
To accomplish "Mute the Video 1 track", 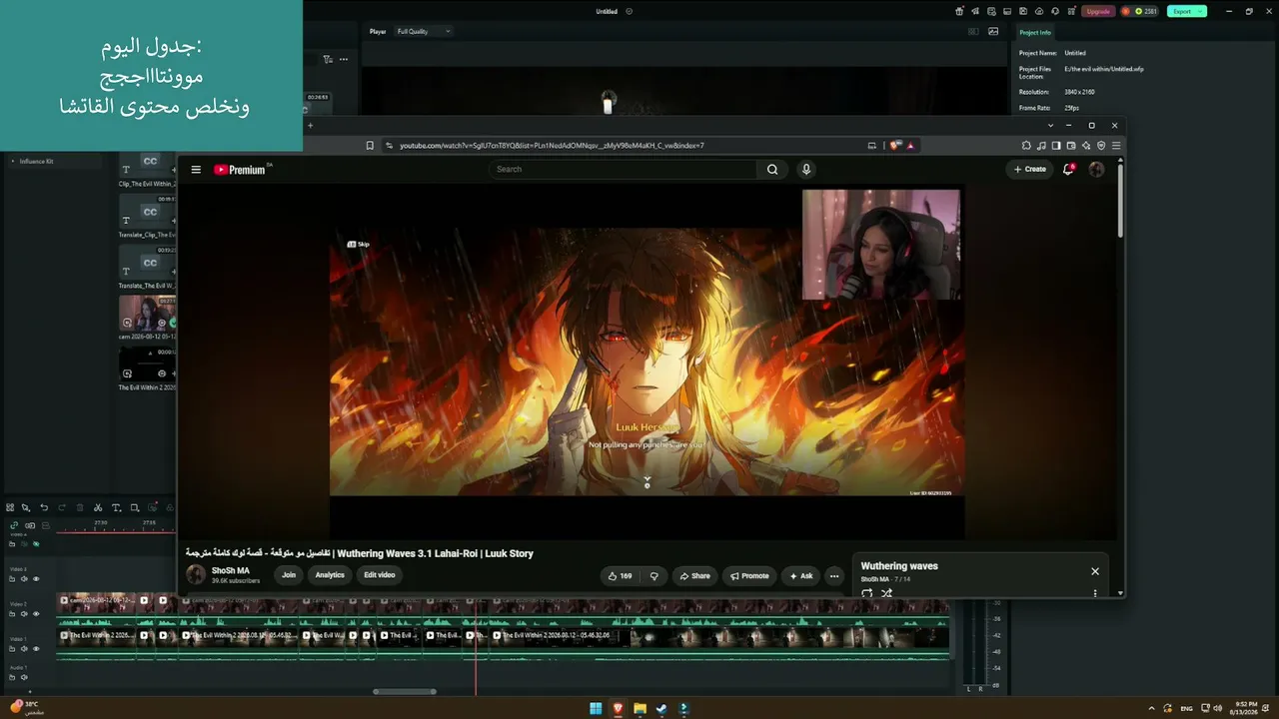I will pos(24,649).
